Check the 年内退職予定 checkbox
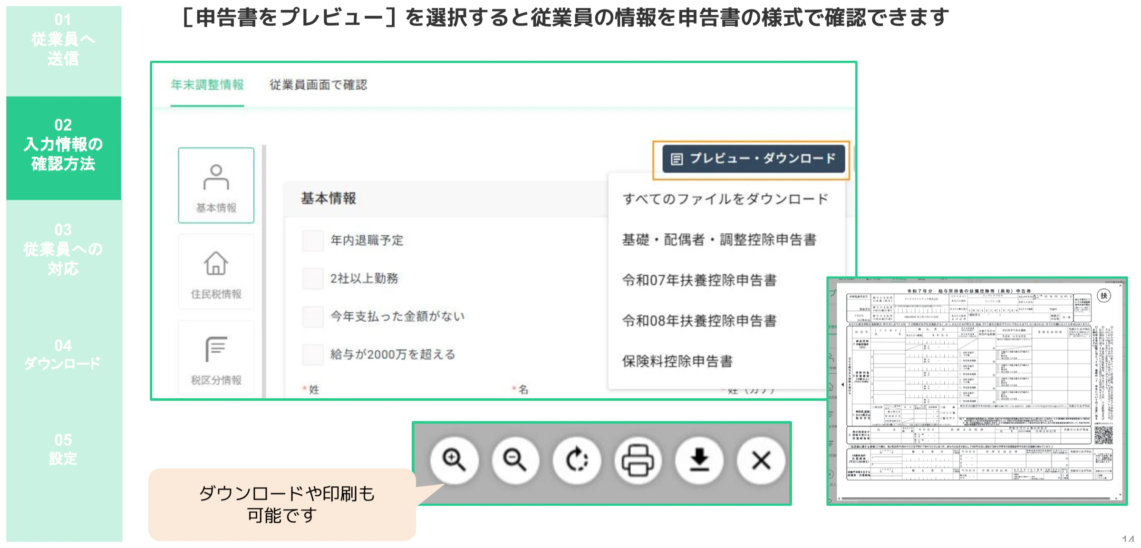1141x548 pixels. point(313,240)
